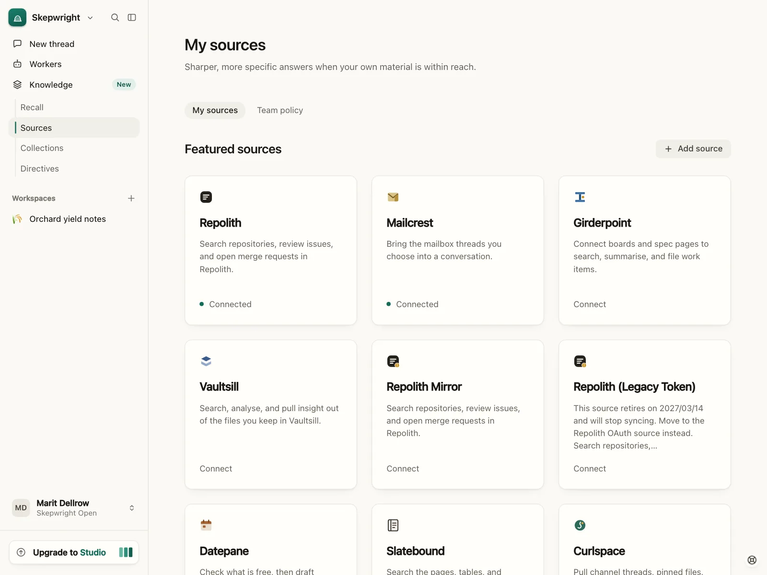Click the MD avatar
This screenshot has width=767, height=575.
coord(21,508)
